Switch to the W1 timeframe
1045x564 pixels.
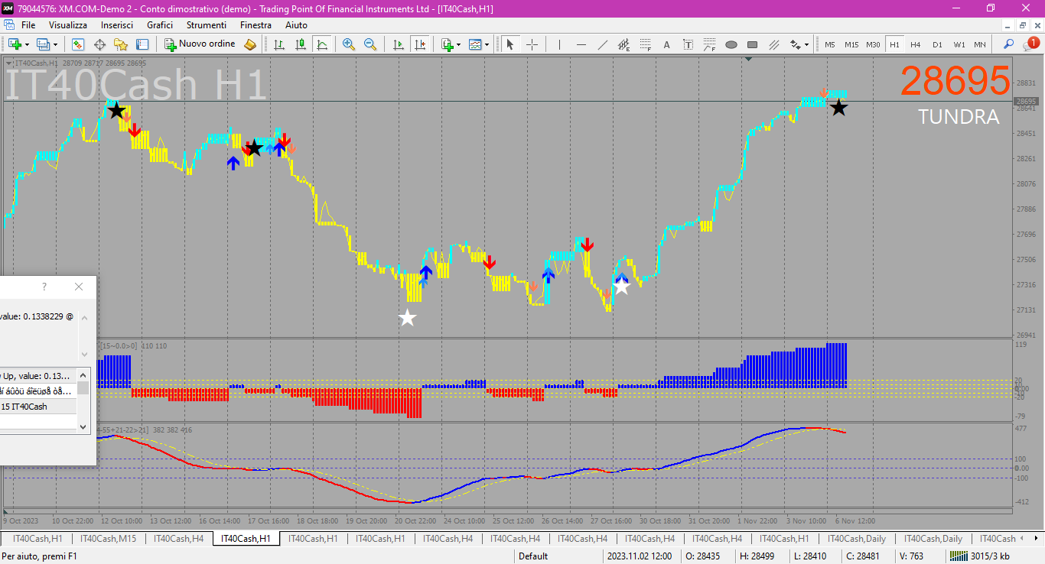(959, 44)
